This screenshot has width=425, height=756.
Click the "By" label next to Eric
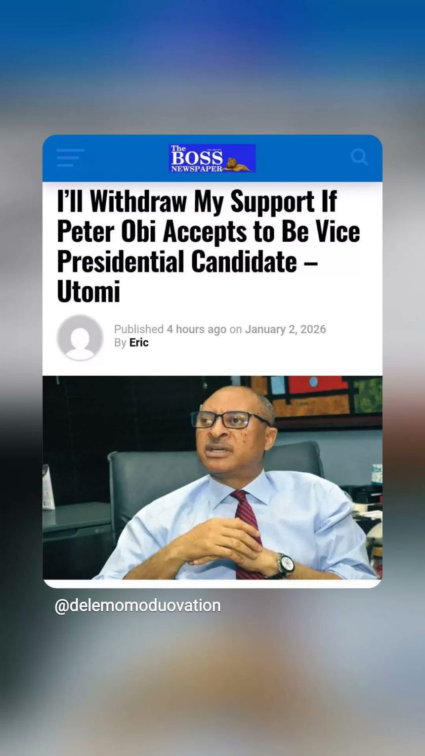coord(121,343)
